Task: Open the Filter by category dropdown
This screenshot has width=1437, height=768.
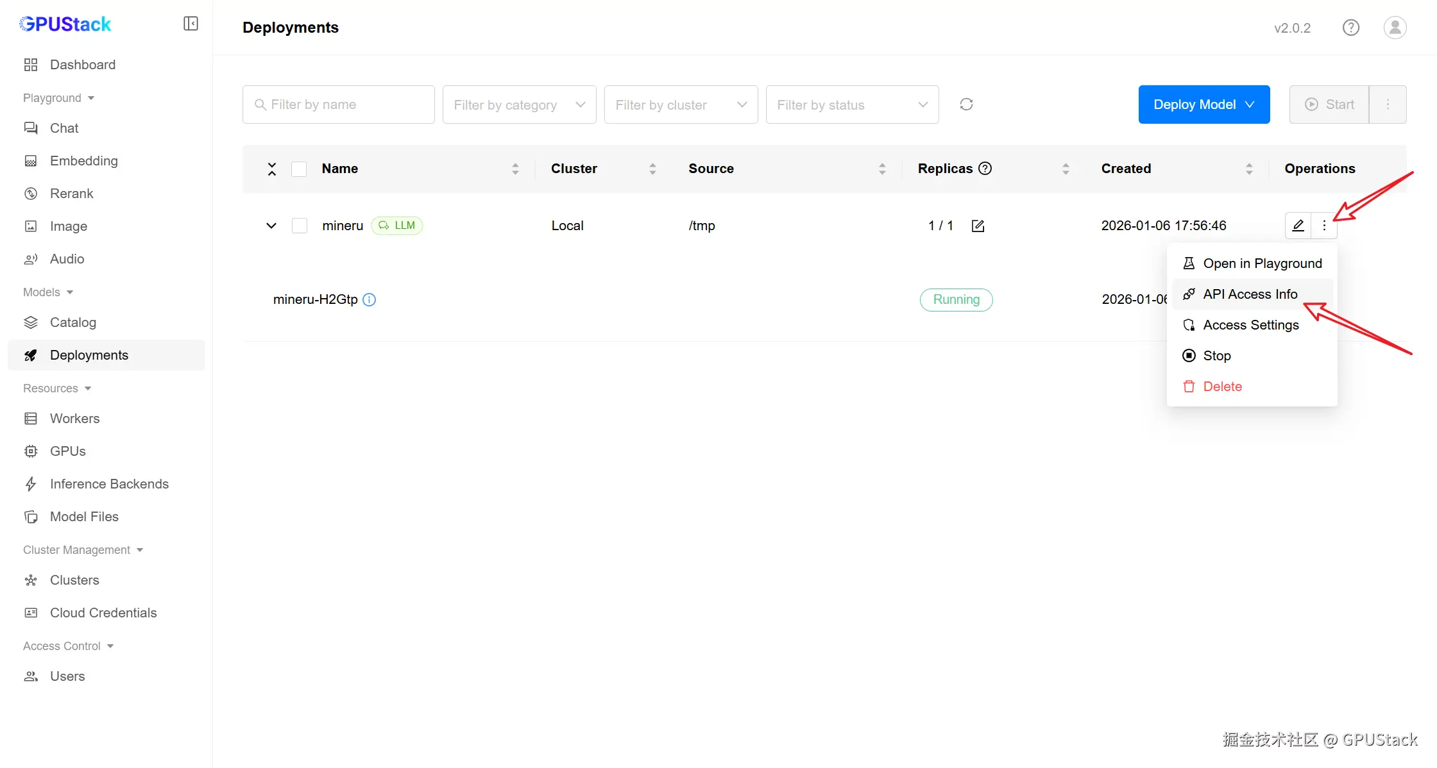Action: 519,104
